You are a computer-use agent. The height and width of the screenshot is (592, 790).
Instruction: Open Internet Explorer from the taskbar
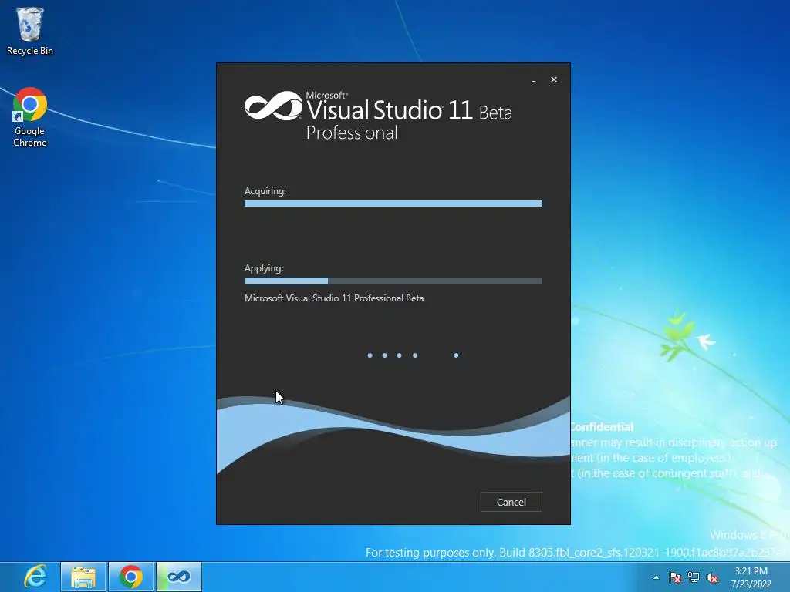[x=35, y=577]
